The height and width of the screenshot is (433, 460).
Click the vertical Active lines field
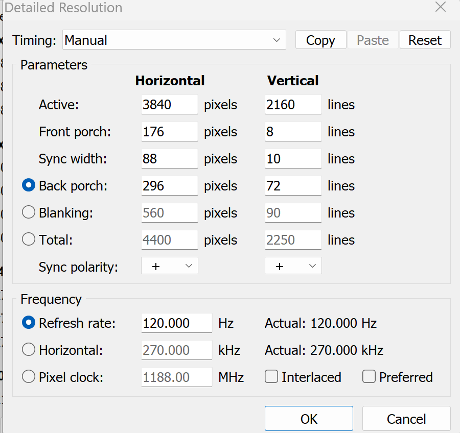(293, 105)
